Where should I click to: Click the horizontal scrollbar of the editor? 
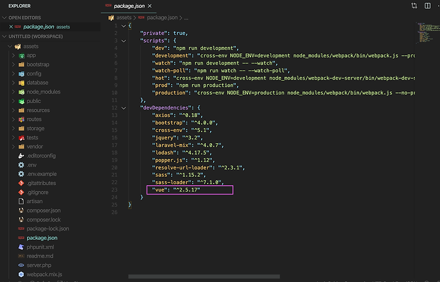click(x=204, y=276)
